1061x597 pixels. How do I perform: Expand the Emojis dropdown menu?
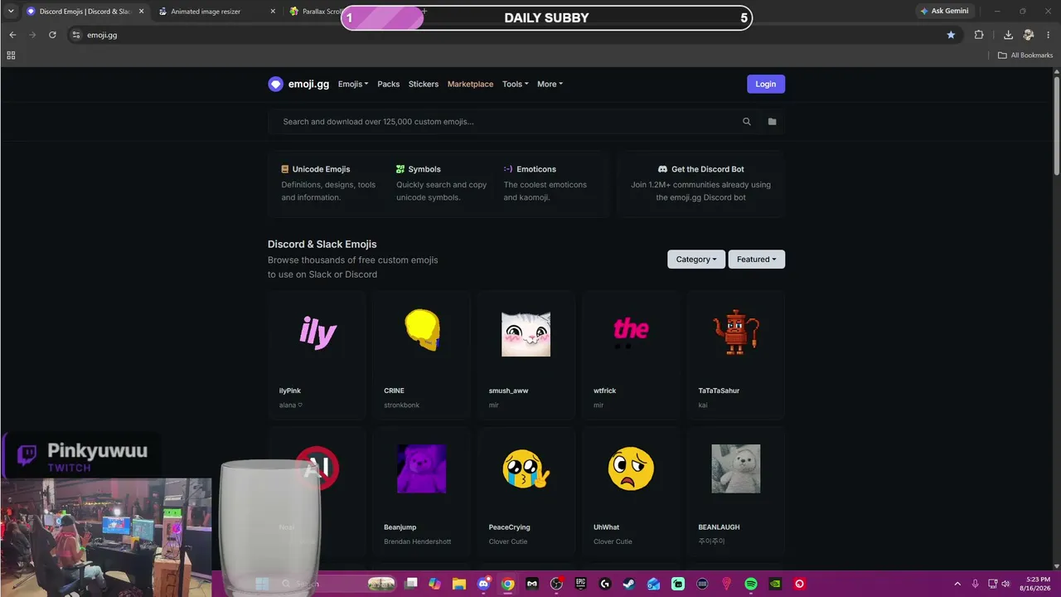(353, 84)
